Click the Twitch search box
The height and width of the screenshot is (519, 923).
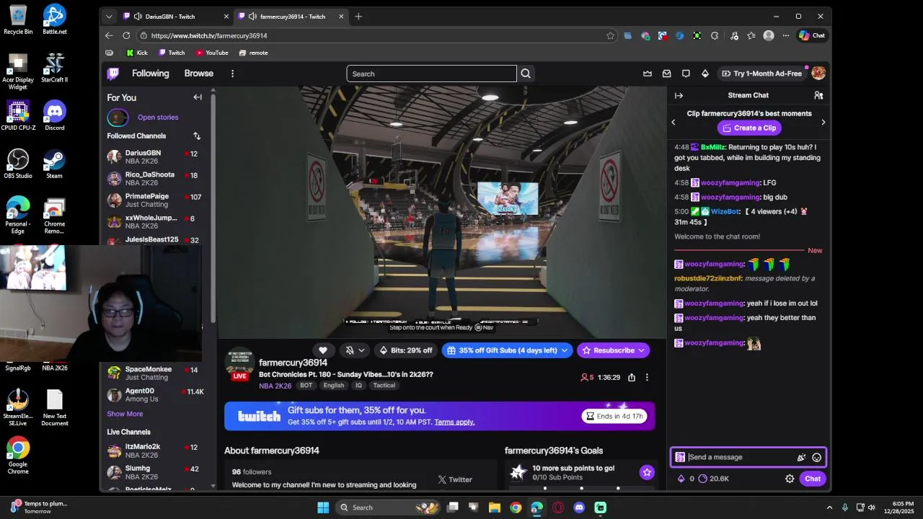pos(431,74)
